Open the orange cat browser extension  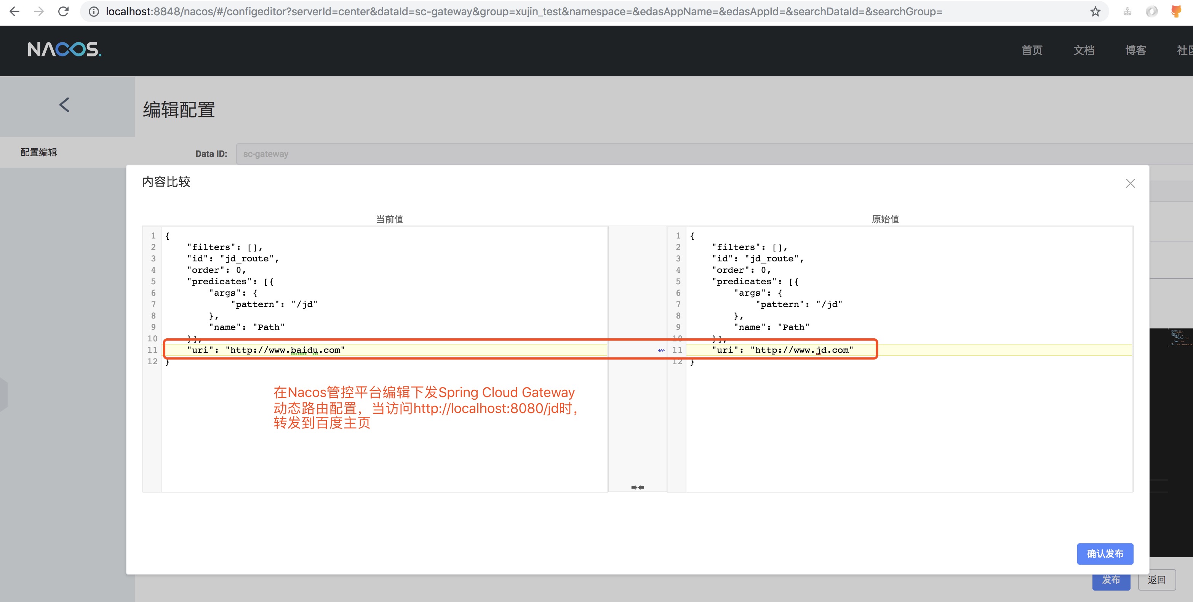click(1176, 11)
